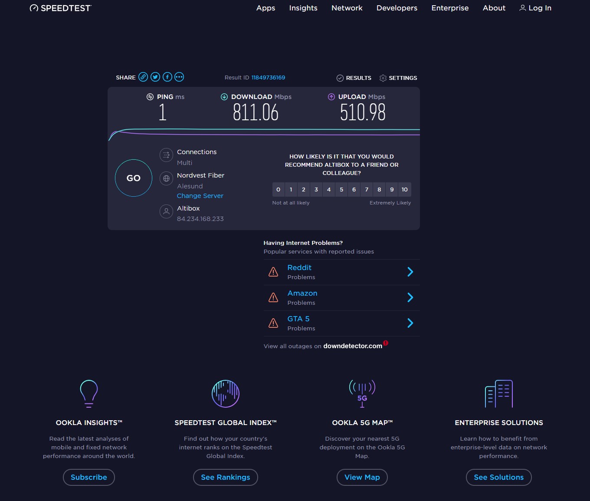Click the copy link share icon
Screen dimensions: 590x501
[143, 77]
